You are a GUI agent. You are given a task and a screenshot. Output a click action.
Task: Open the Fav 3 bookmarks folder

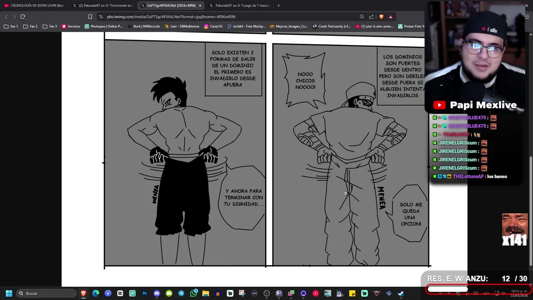click(50, 26)
